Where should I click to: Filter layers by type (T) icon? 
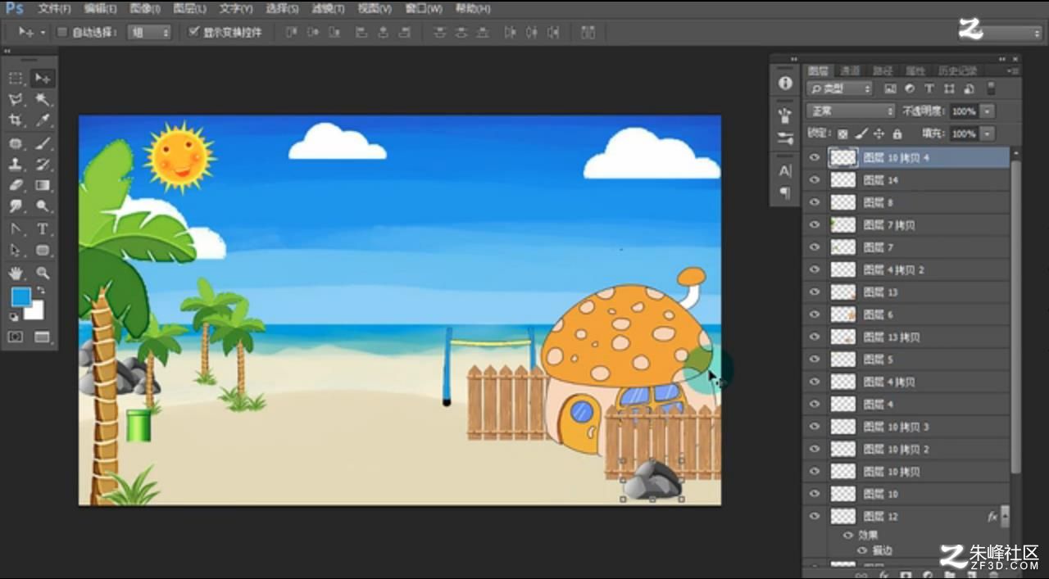click(929, 88)
